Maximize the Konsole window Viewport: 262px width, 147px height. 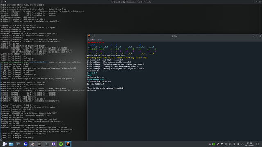257,2
